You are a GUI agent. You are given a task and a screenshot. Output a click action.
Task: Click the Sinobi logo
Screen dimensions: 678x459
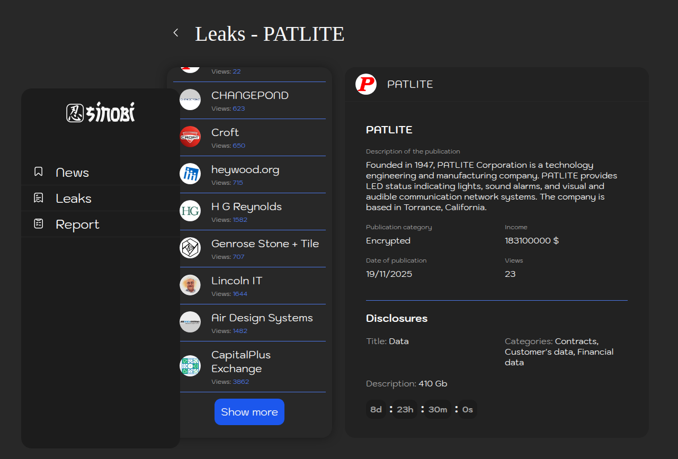(101, 113)
